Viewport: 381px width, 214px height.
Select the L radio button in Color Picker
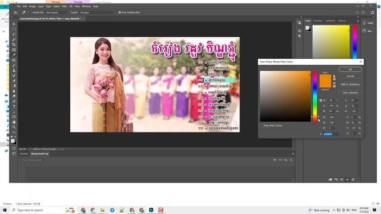click(343, 100)
